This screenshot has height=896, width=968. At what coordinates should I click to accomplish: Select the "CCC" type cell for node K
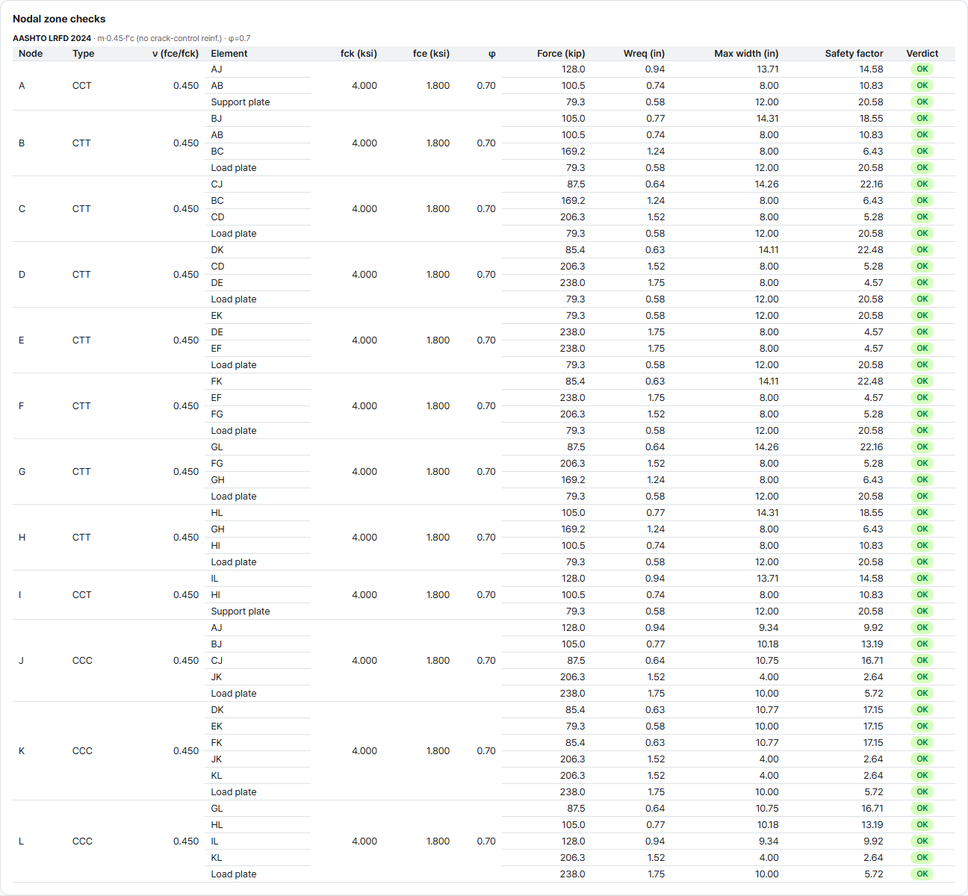click(x=82, y=751)
